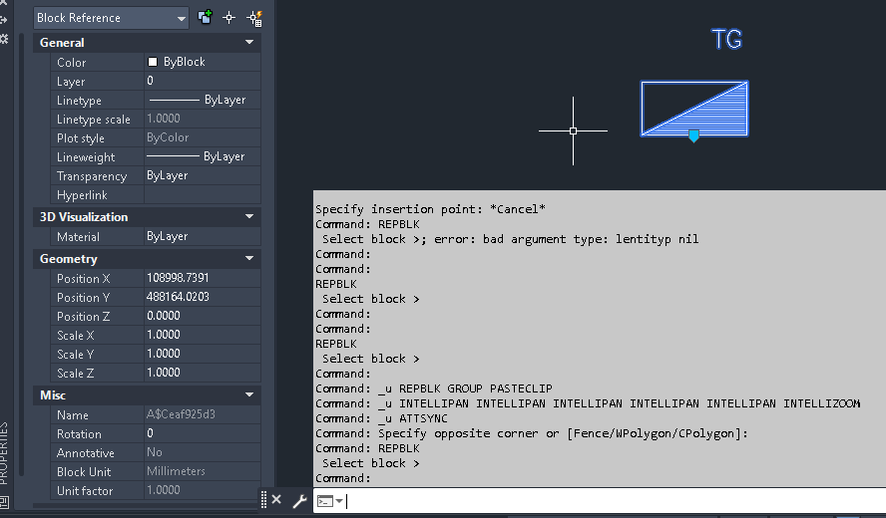
Task: Click the Scale Y value field
Action: 203,354
